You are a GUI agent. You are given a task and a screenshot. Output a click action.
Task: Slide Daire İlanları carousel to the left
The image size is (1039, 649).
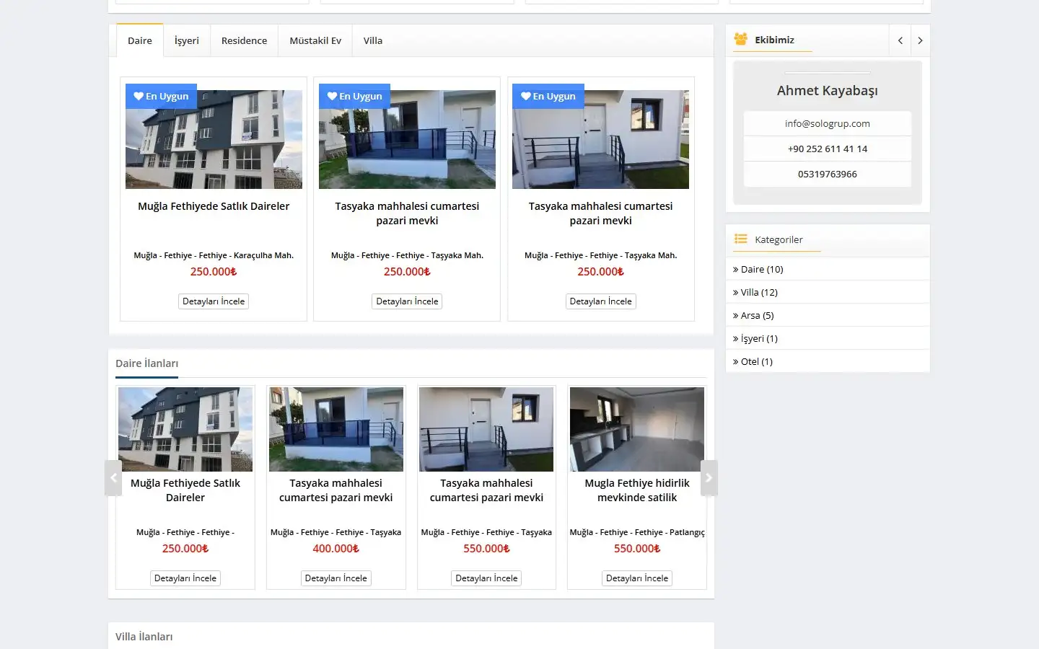tap(113, 478)
